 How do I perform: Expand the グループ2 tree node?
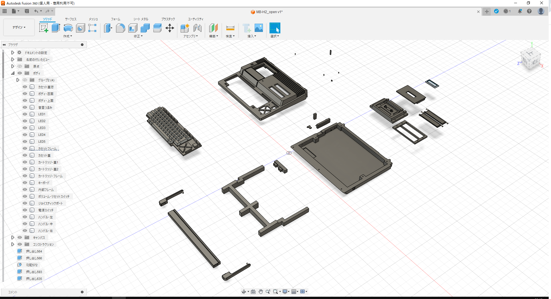18,80
